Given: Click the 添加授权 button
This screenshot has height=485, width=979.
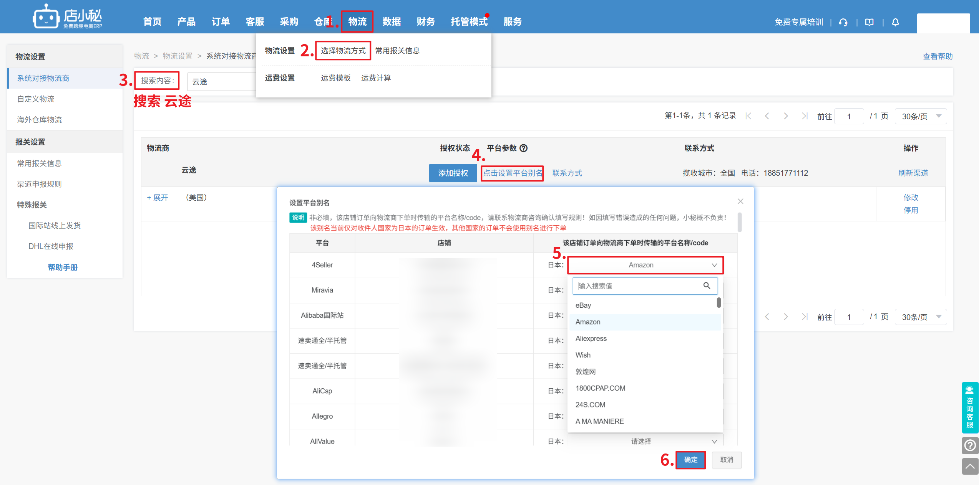Looking at the screenshot, I should point(453,173).
